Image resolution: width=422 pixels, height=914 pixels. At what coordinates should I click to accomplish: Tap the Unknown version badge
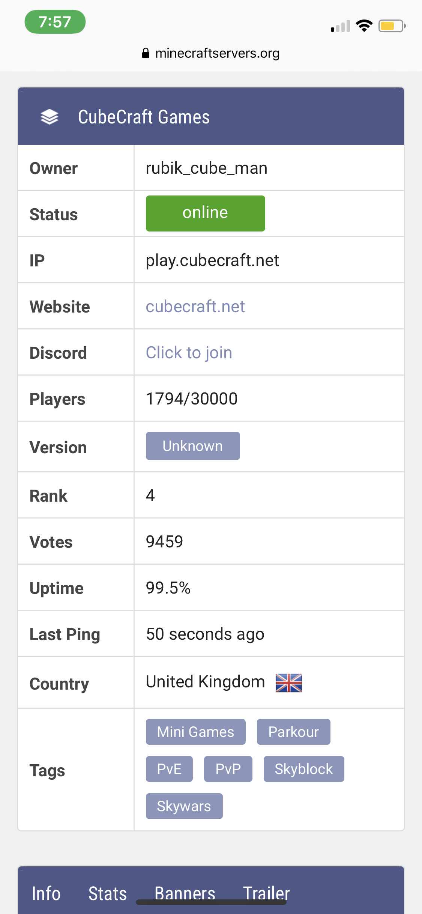193,446
